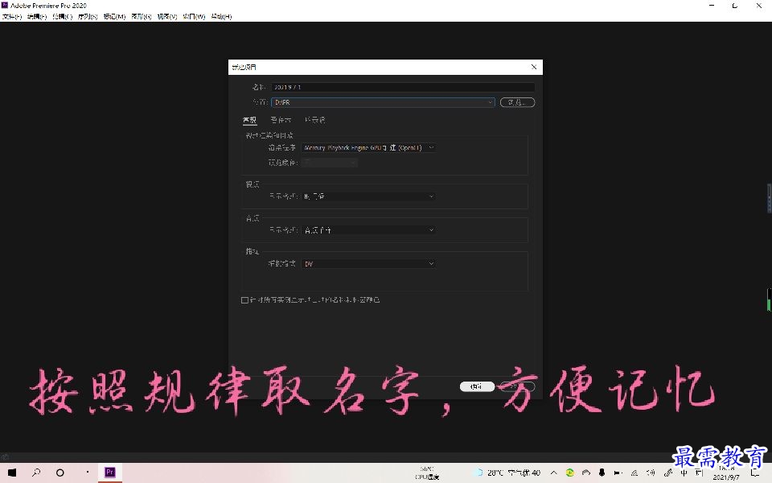Open the volume speaker tray icon
The width and height of the screenshot is (772, 483).
[x=651, y=473]
